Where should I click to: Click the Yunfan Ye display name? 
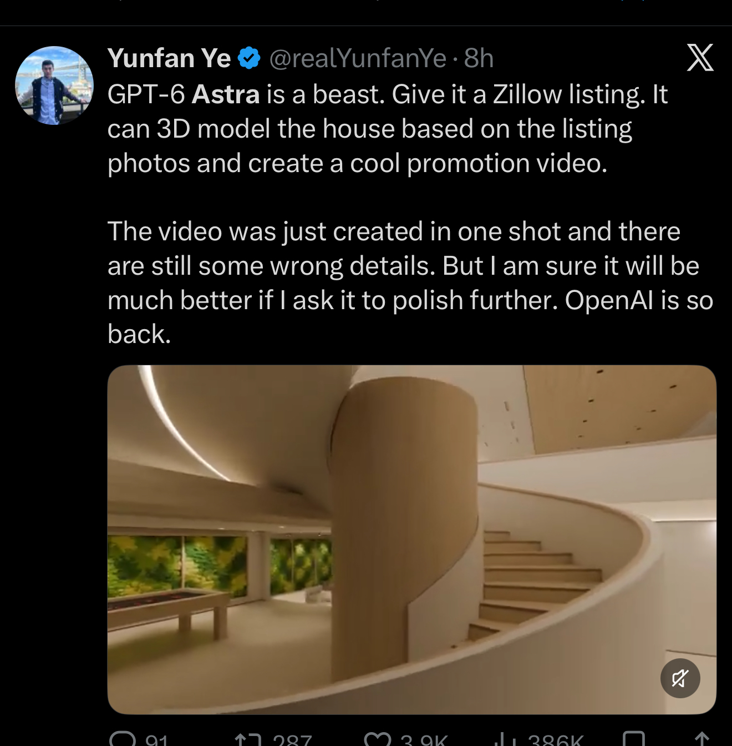169,58
